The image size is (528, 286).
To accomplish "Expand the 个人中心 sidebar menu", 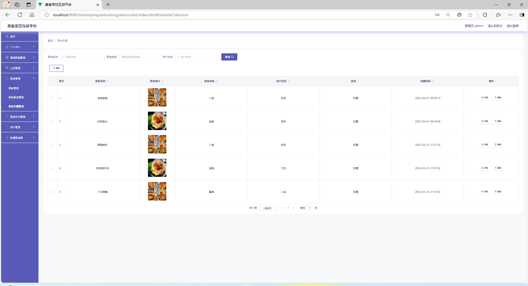I will pyautogui.click(x=20, y=47).
